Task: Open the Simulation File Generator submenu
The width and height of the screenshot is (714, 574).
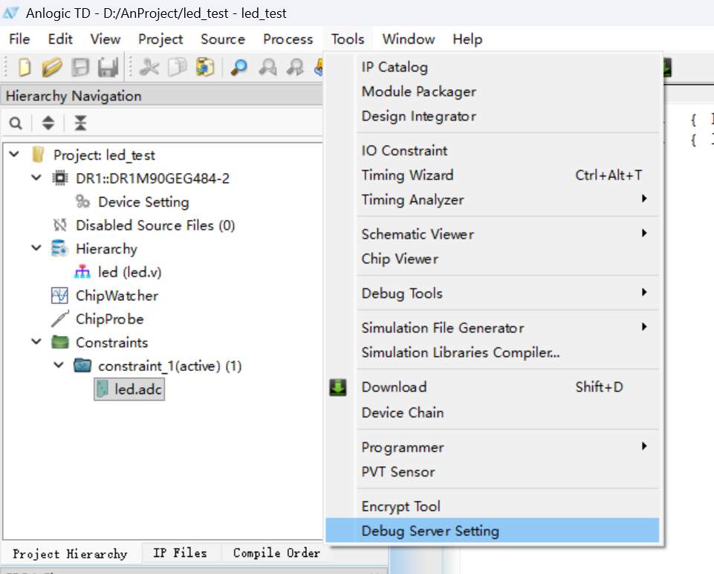Action: pyautogui.click(x=493, y=328)
